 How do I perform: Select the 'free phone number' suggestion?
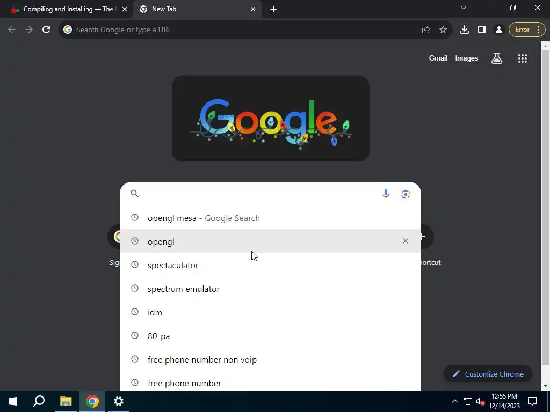[x=270, y=382]
